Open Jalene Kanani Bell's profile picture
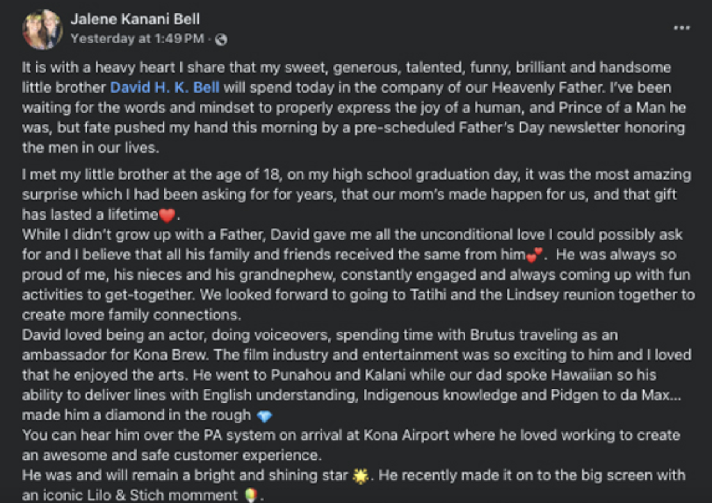This screenshot has width=712, height=503. point(42,29)
